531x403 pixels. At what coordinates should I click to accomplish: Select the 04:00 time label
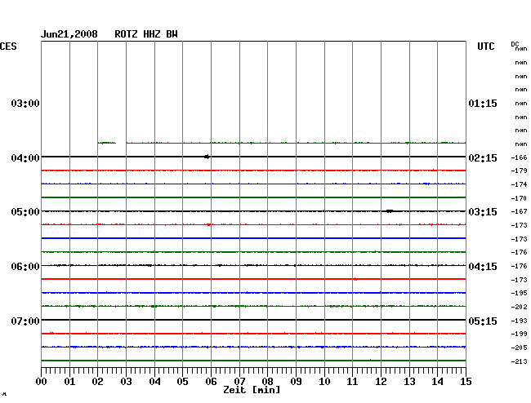pyautogui.click(x=25, y=158)
